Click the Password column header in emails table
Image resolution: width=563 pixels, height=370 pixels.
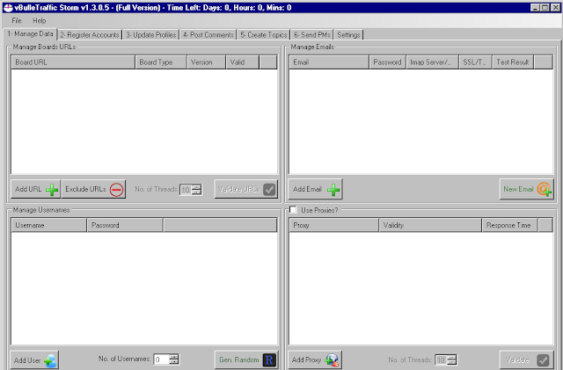(388, 62)
